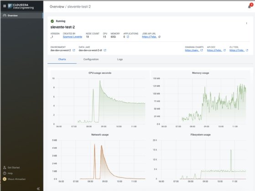Open the cluster actions kebab menu

click(x=246, y=23)
